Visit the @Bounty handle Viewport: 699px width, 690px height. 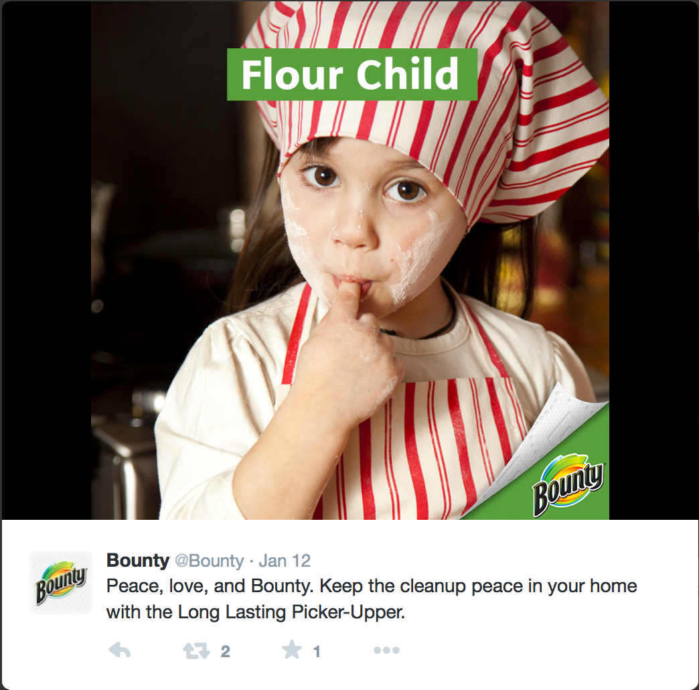coord(210,561)
